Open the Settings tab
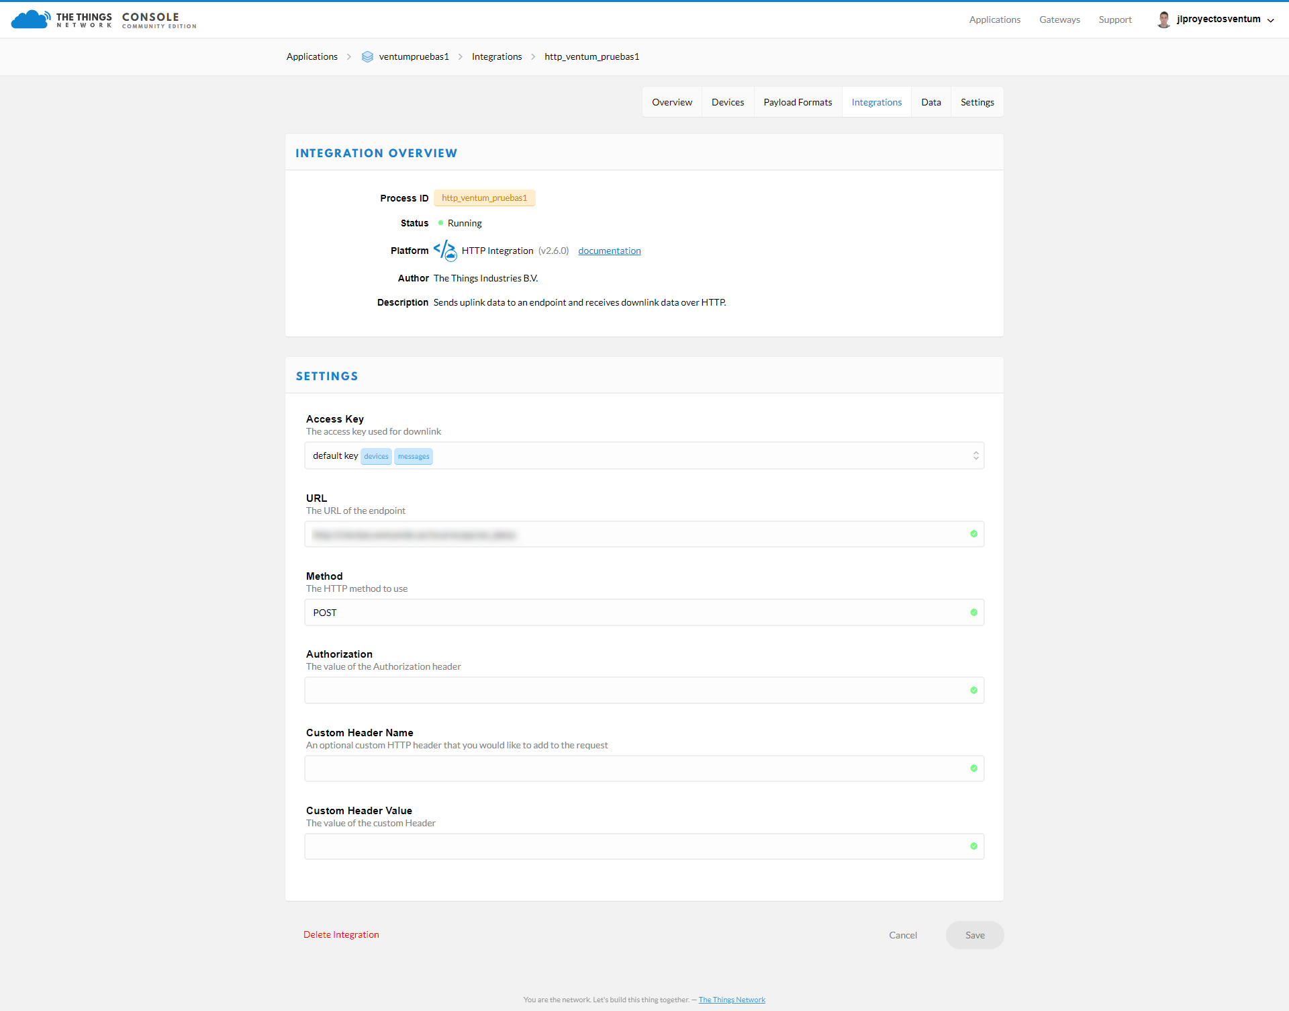The height and width of the screenshot is (1011, 1289). 977,102
